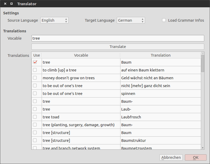Select the 'Laubfrosch' translation cell
This screenshot has width=210, height=164.
point(160,117)
